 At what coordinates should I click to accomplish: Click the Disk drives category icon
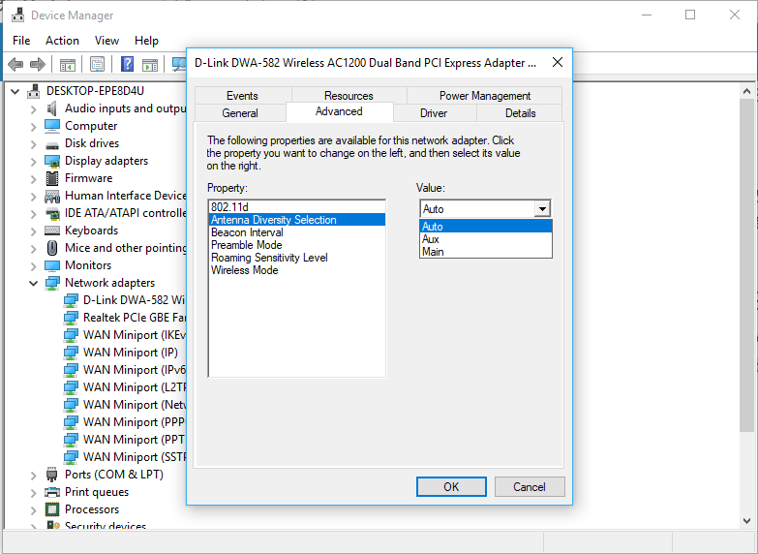click(51, 144)
